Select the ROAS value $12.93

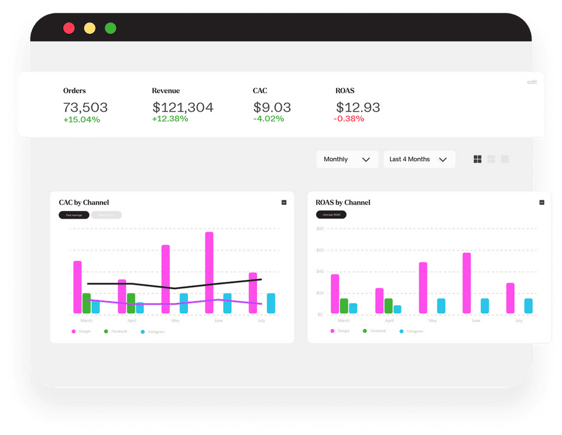coord(358,108)
